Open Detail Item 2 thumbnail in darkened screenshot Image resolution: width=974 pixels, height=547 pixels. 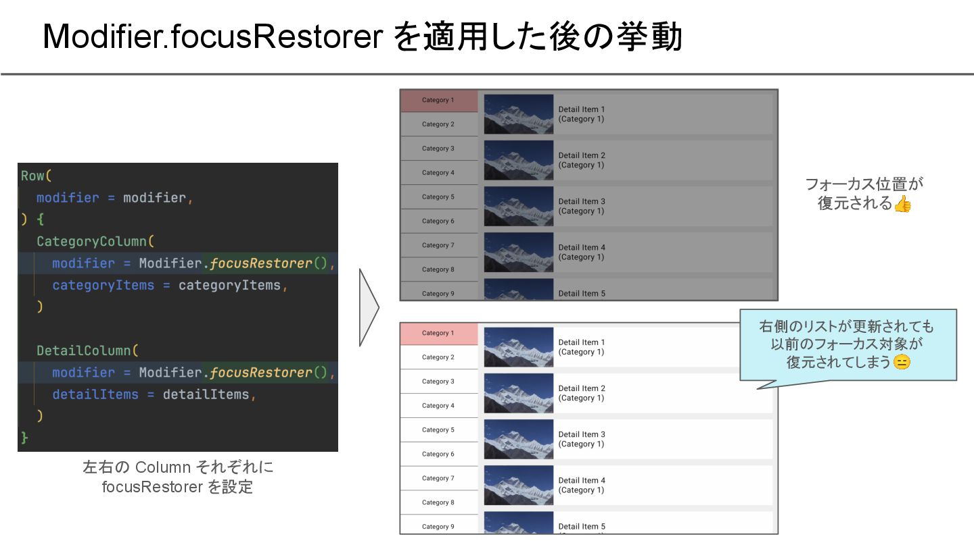pos(519,160)
